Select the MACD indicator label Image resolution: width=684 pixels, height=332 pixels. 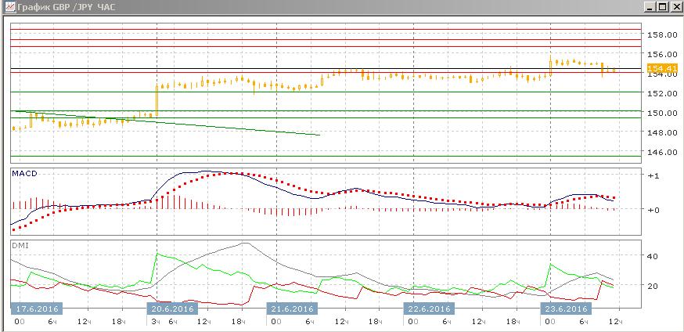pyautogui.click(x=24, y=174)
